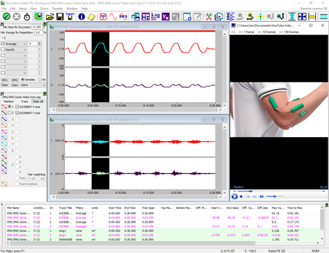Viewport: 329px width, 253px height.
Task: Save with the floppy disk toolbar icon
Action: coord(60,16)
